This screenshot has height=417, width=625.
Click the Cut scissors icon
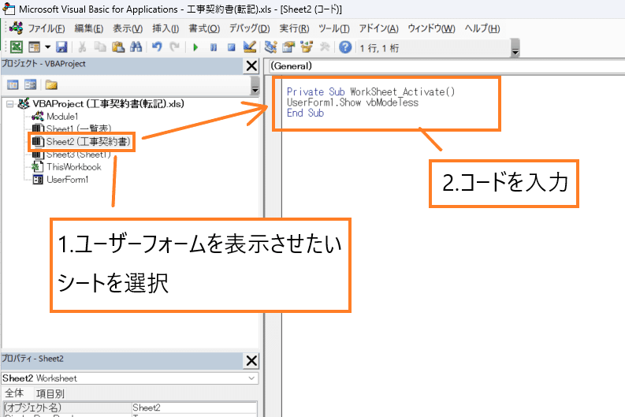[x=82, y=47]
